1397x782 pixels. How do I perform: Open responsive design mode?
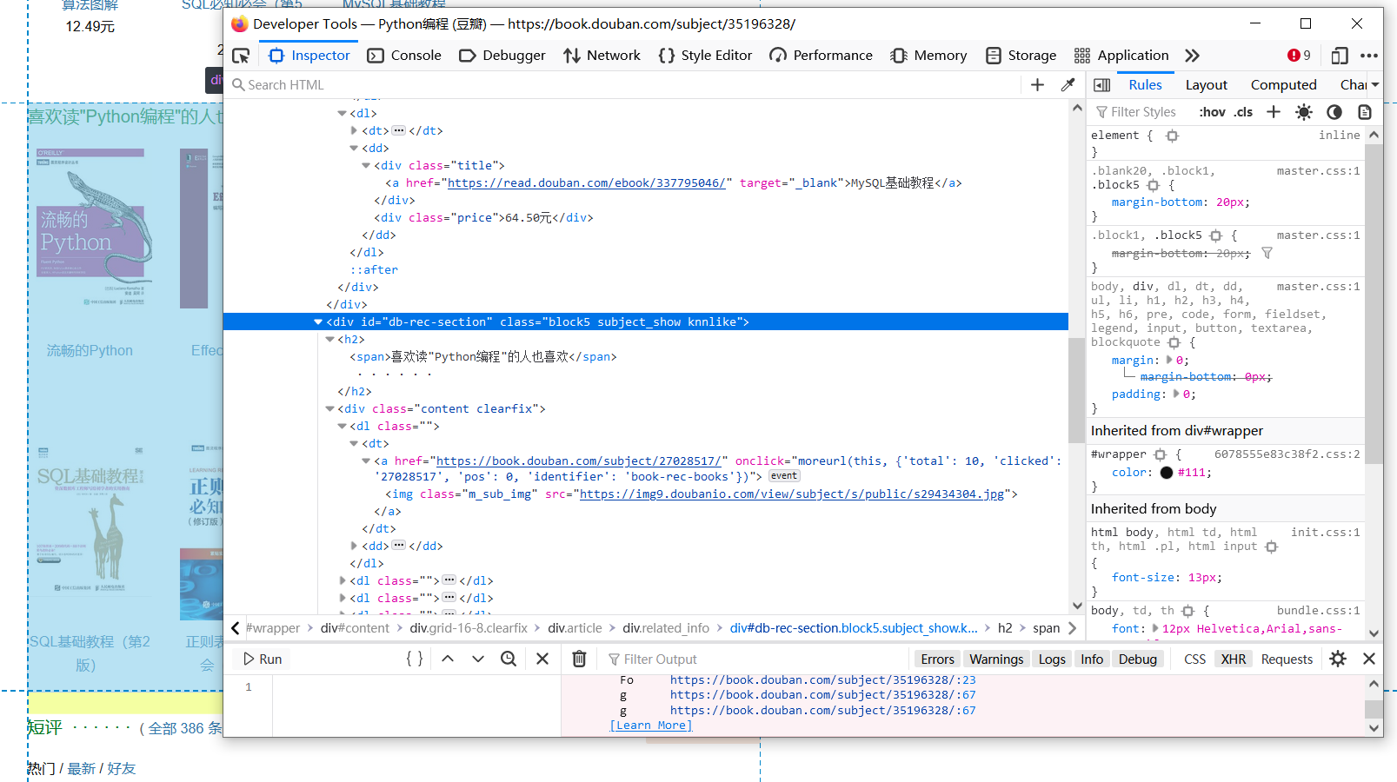pos(1340,55)
